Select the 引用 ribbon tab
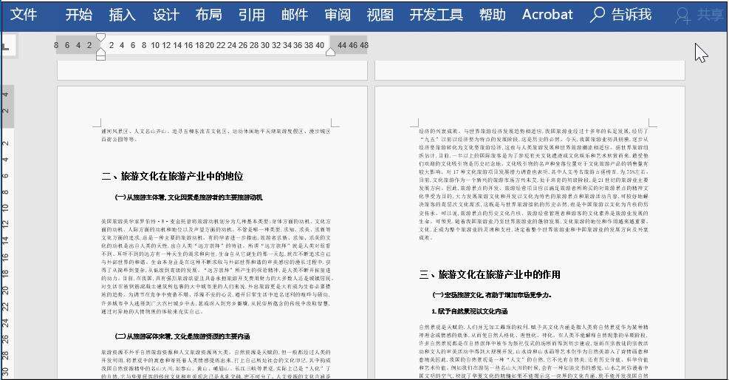Screen dimensions: 729x380 click(252, 15)
